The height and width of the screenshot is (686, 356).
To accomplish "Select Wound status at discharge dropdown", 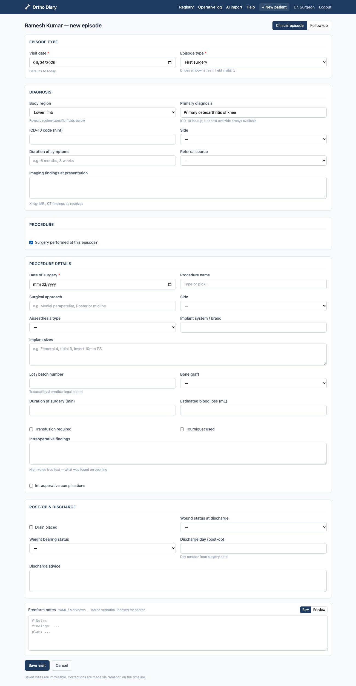I will 253,527.
